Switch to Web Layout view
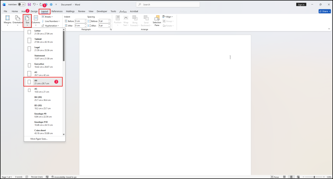The image size is (333, 179). click(298, 177)
